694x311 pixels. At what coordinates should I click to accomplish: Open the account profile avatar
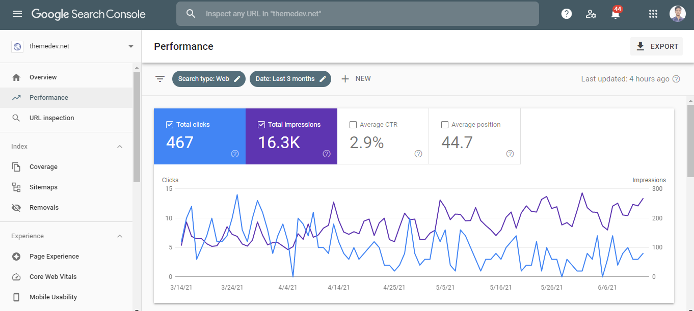tap(678, 14)
